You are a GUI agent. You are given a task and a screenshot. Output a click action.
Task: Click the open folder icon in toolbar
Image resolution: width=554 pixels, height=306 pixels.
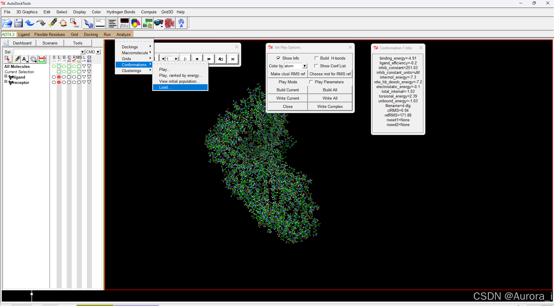[7, 23]
